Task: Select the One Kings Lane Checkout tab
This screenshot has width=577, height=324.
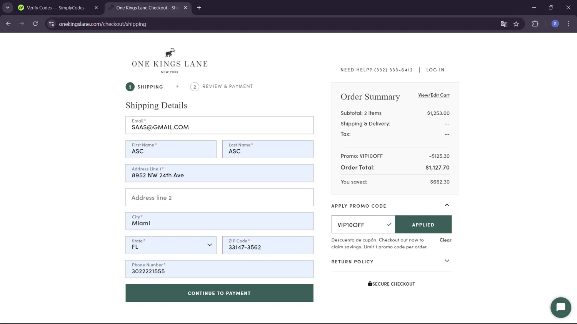Action: (147, 8)
